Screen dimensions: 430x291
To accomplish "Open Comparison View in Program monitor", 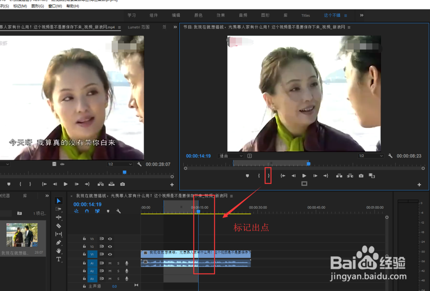I will (372, 176).
